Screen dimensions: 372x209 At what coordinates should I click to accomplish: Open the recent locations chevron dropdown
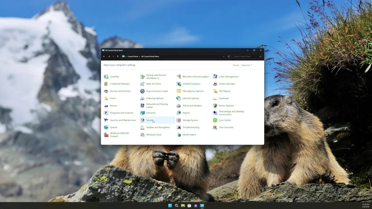[x=113, y=57]
